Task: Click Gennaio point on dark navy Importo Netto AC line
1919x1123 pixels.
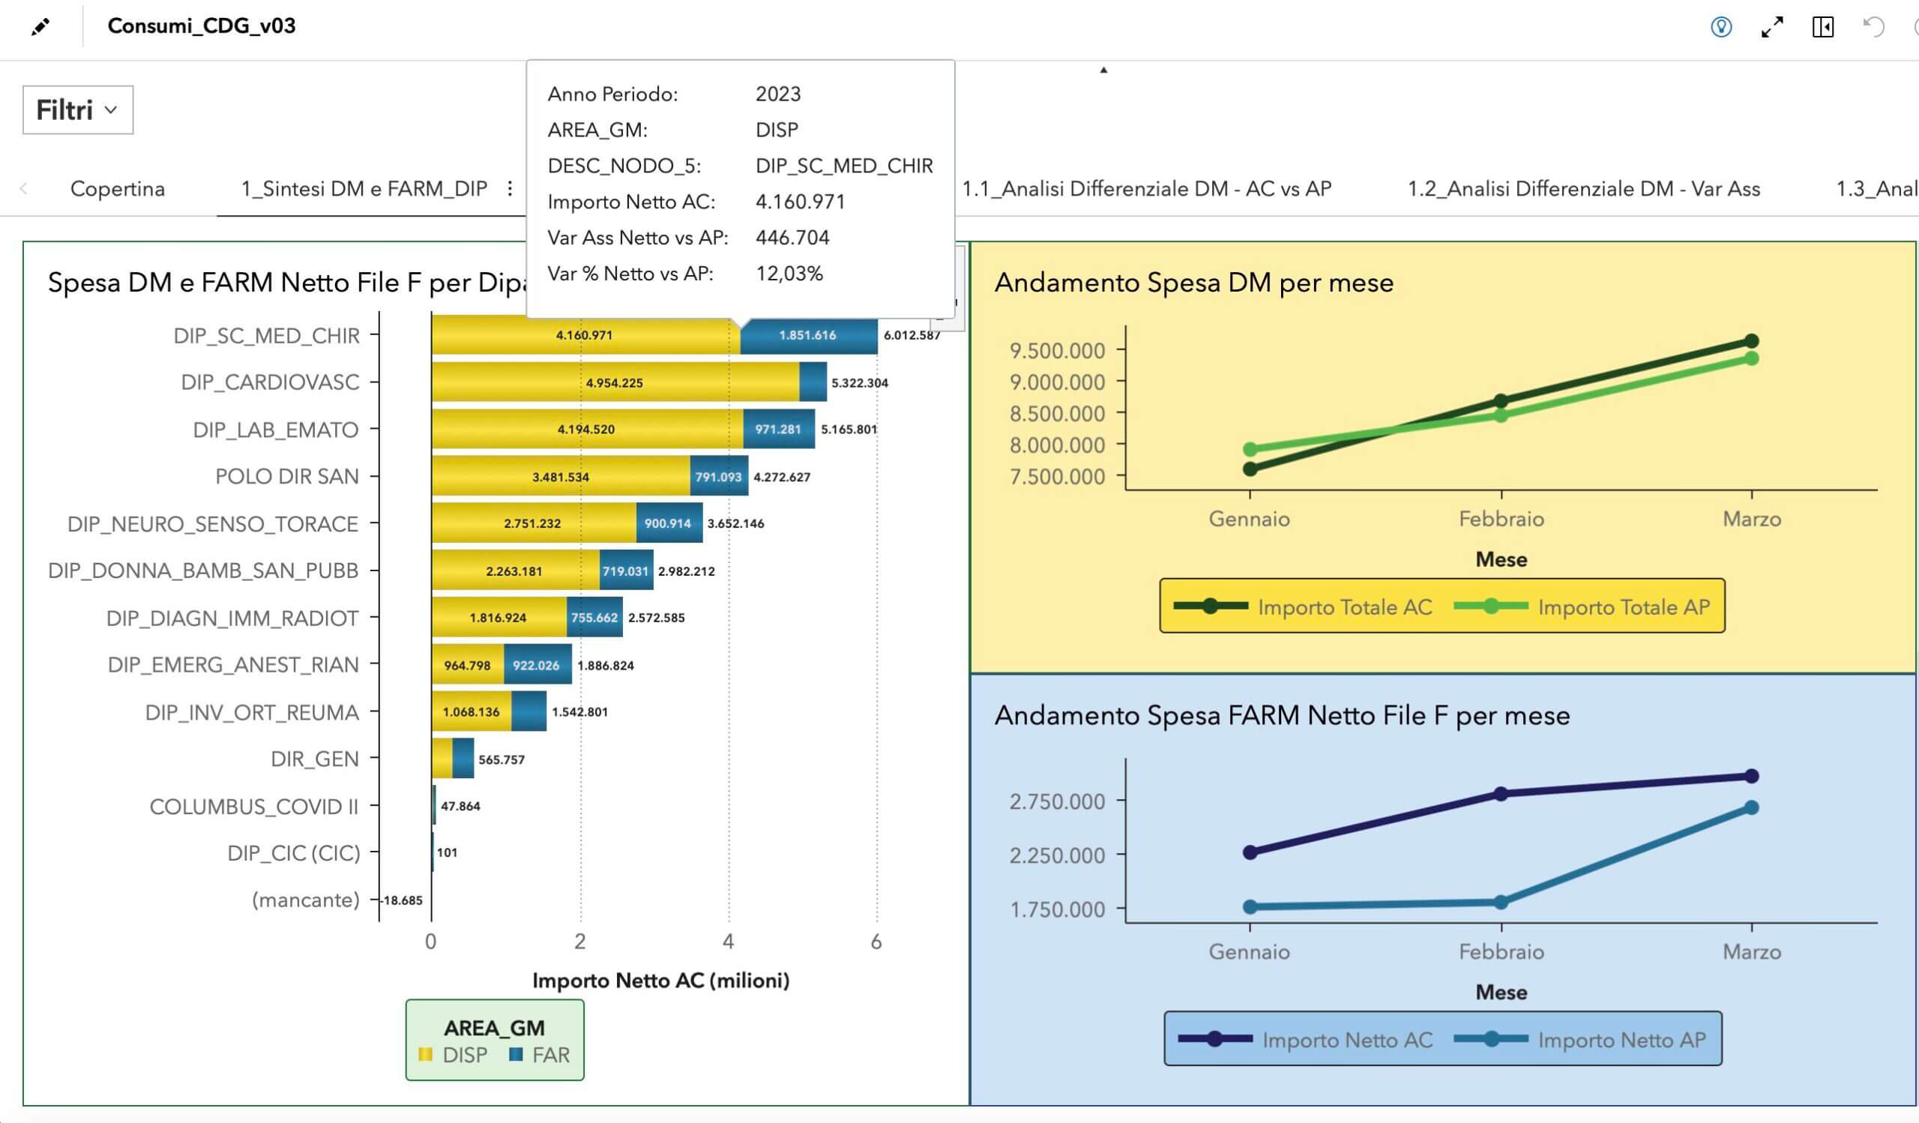Action: (x=1250, y=852)
